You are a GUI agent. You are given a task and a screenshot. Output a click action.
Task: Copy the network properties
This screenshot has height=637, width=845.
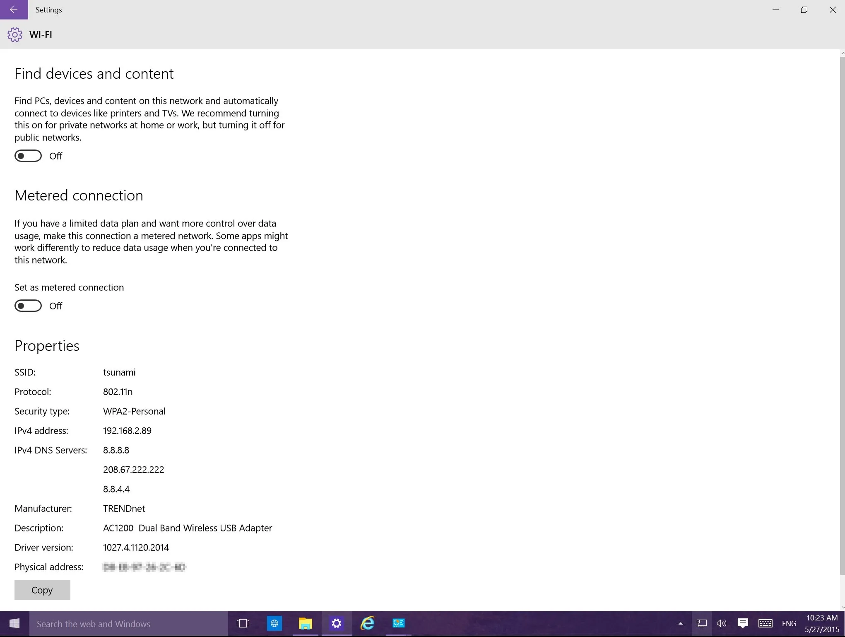42,590
